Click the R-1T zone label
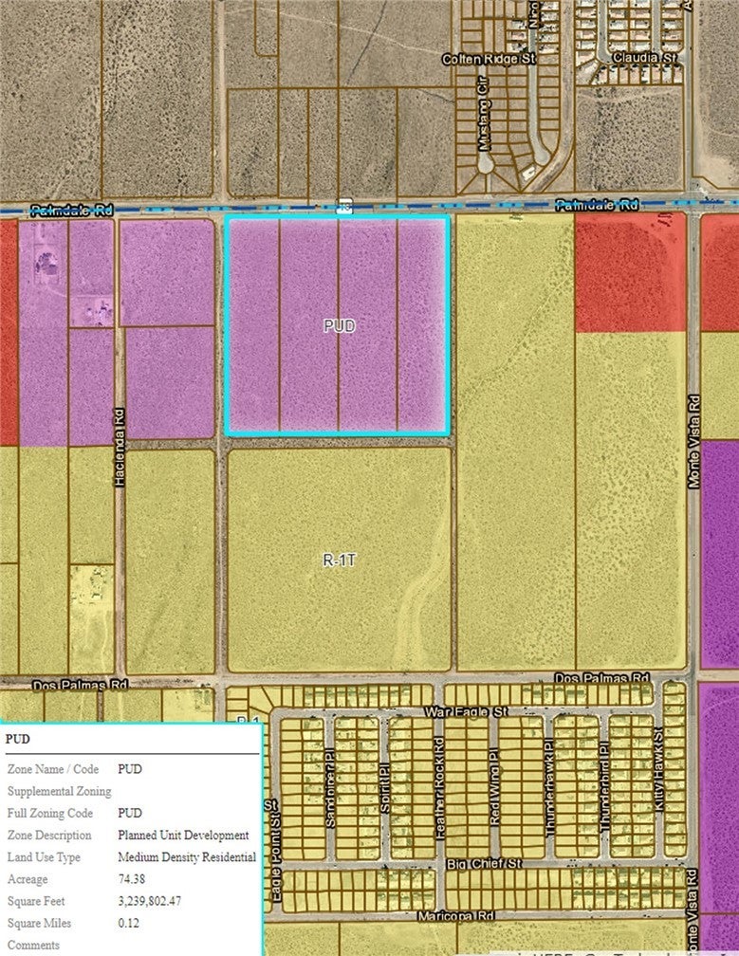This screenshot has width=739, height=956. 339,561
